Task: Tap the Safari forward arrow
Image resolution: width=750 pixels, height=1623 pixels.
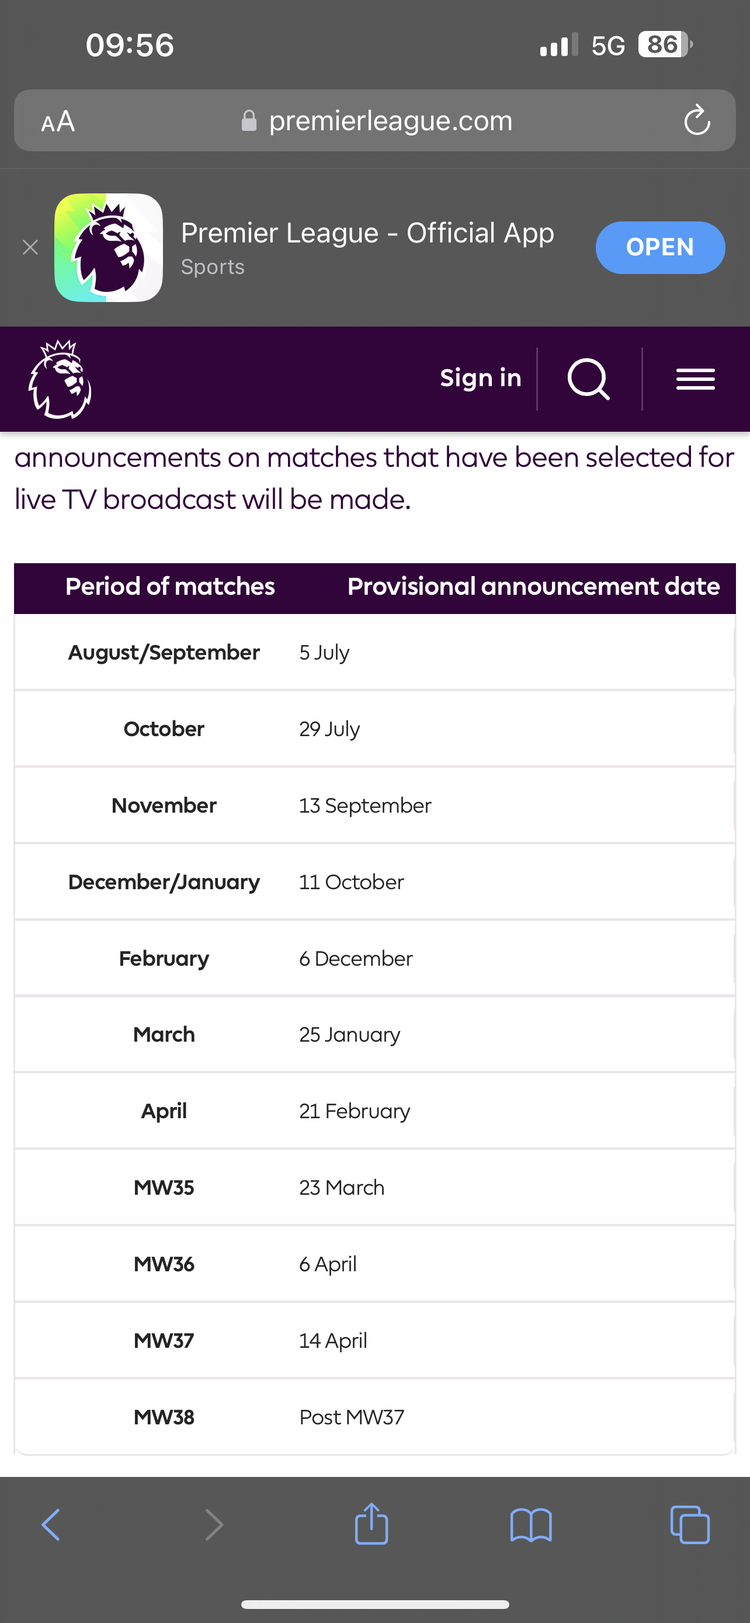Action: [x=214, y=1525]
